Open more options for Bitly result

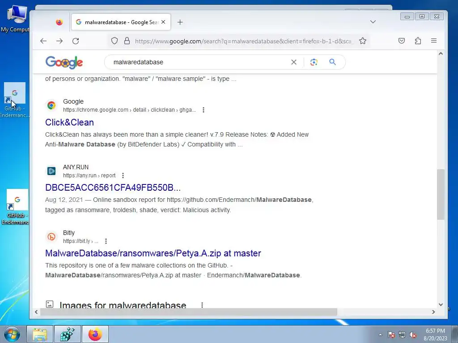106,241
